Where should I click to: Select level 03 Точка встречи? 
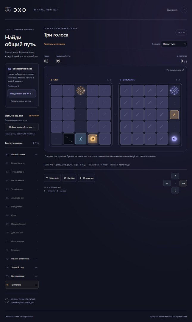[22, 172]
